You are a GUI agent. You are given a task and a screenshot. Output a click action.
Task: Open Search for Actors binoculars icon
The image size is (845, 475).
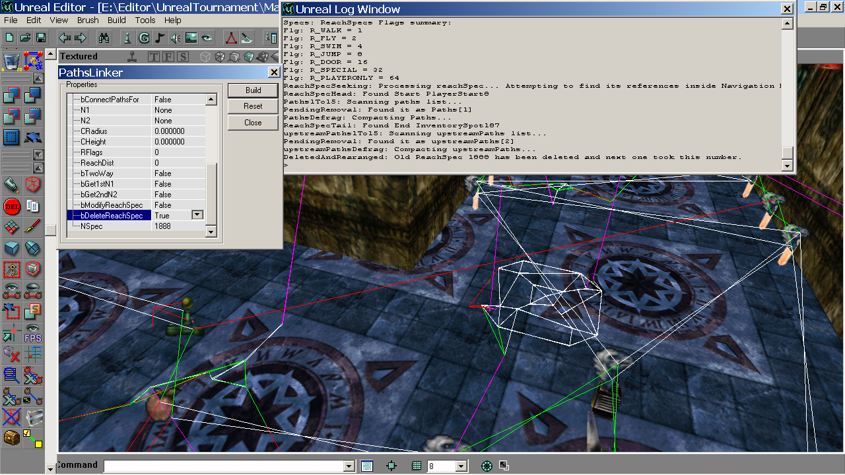pyautogui.click(x=104, y=38)
